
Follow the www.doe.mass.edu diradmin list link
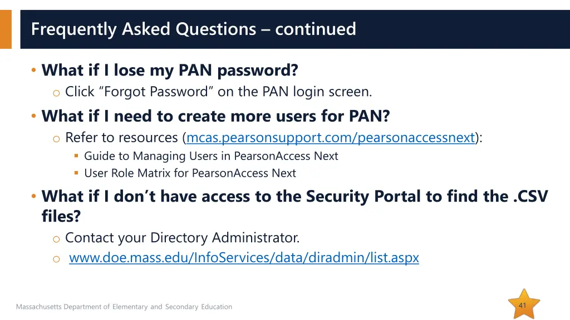click(244, 258)
